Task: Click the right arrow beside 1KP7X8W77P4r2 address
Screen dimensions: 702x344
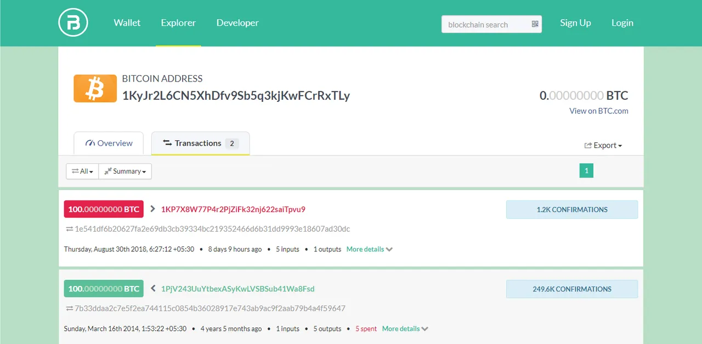Action: [x=152, y=209]
